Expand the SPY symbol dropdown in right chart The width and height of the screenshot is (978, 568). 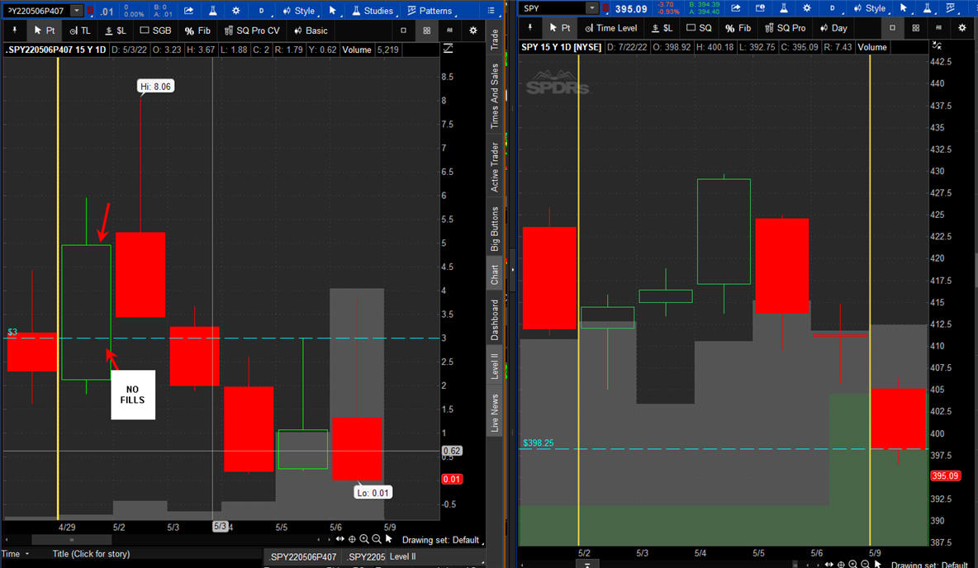coord(592,8)
